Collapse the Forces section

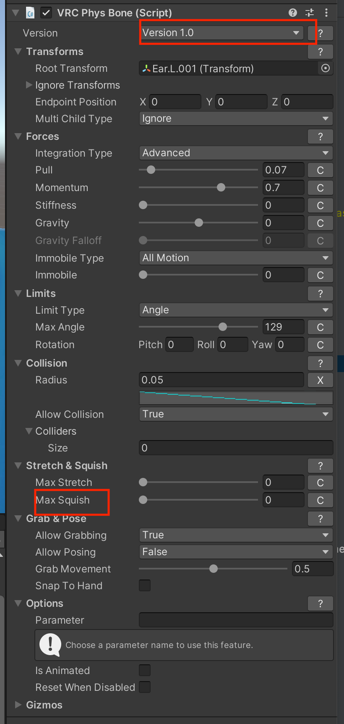[18, 136]
